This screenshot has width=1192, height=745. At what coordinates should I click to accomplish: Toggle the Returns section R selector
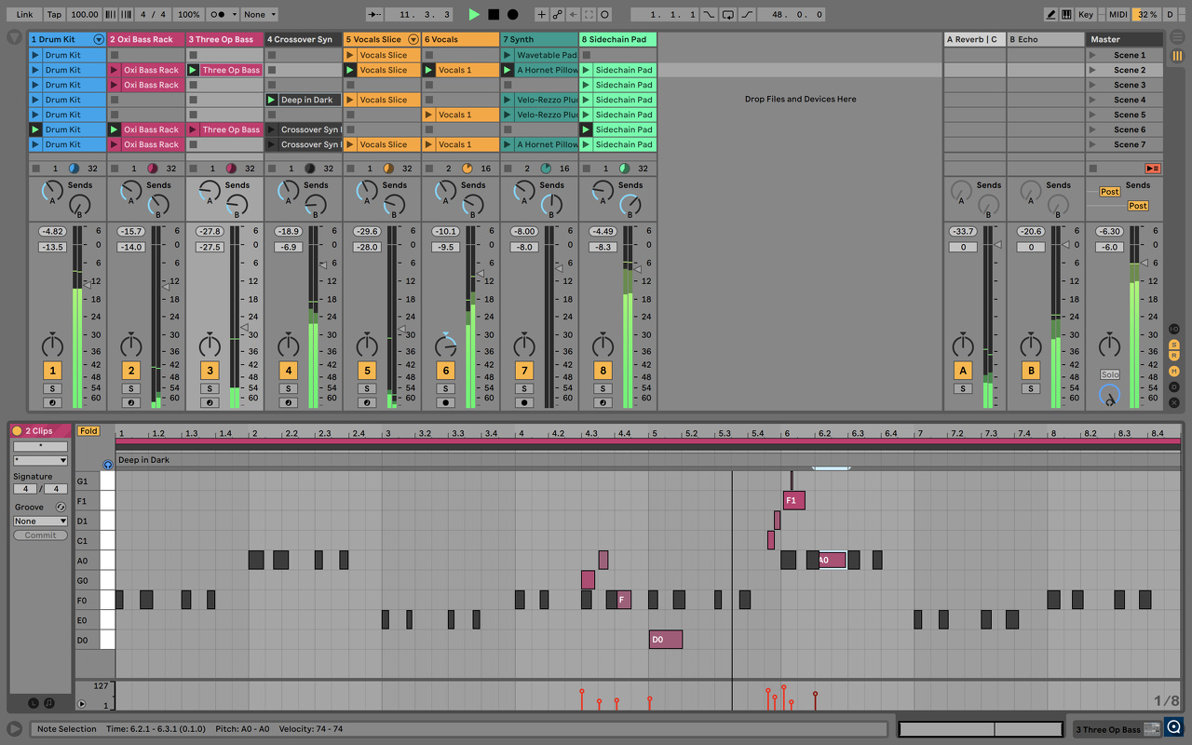(1174, 356)
